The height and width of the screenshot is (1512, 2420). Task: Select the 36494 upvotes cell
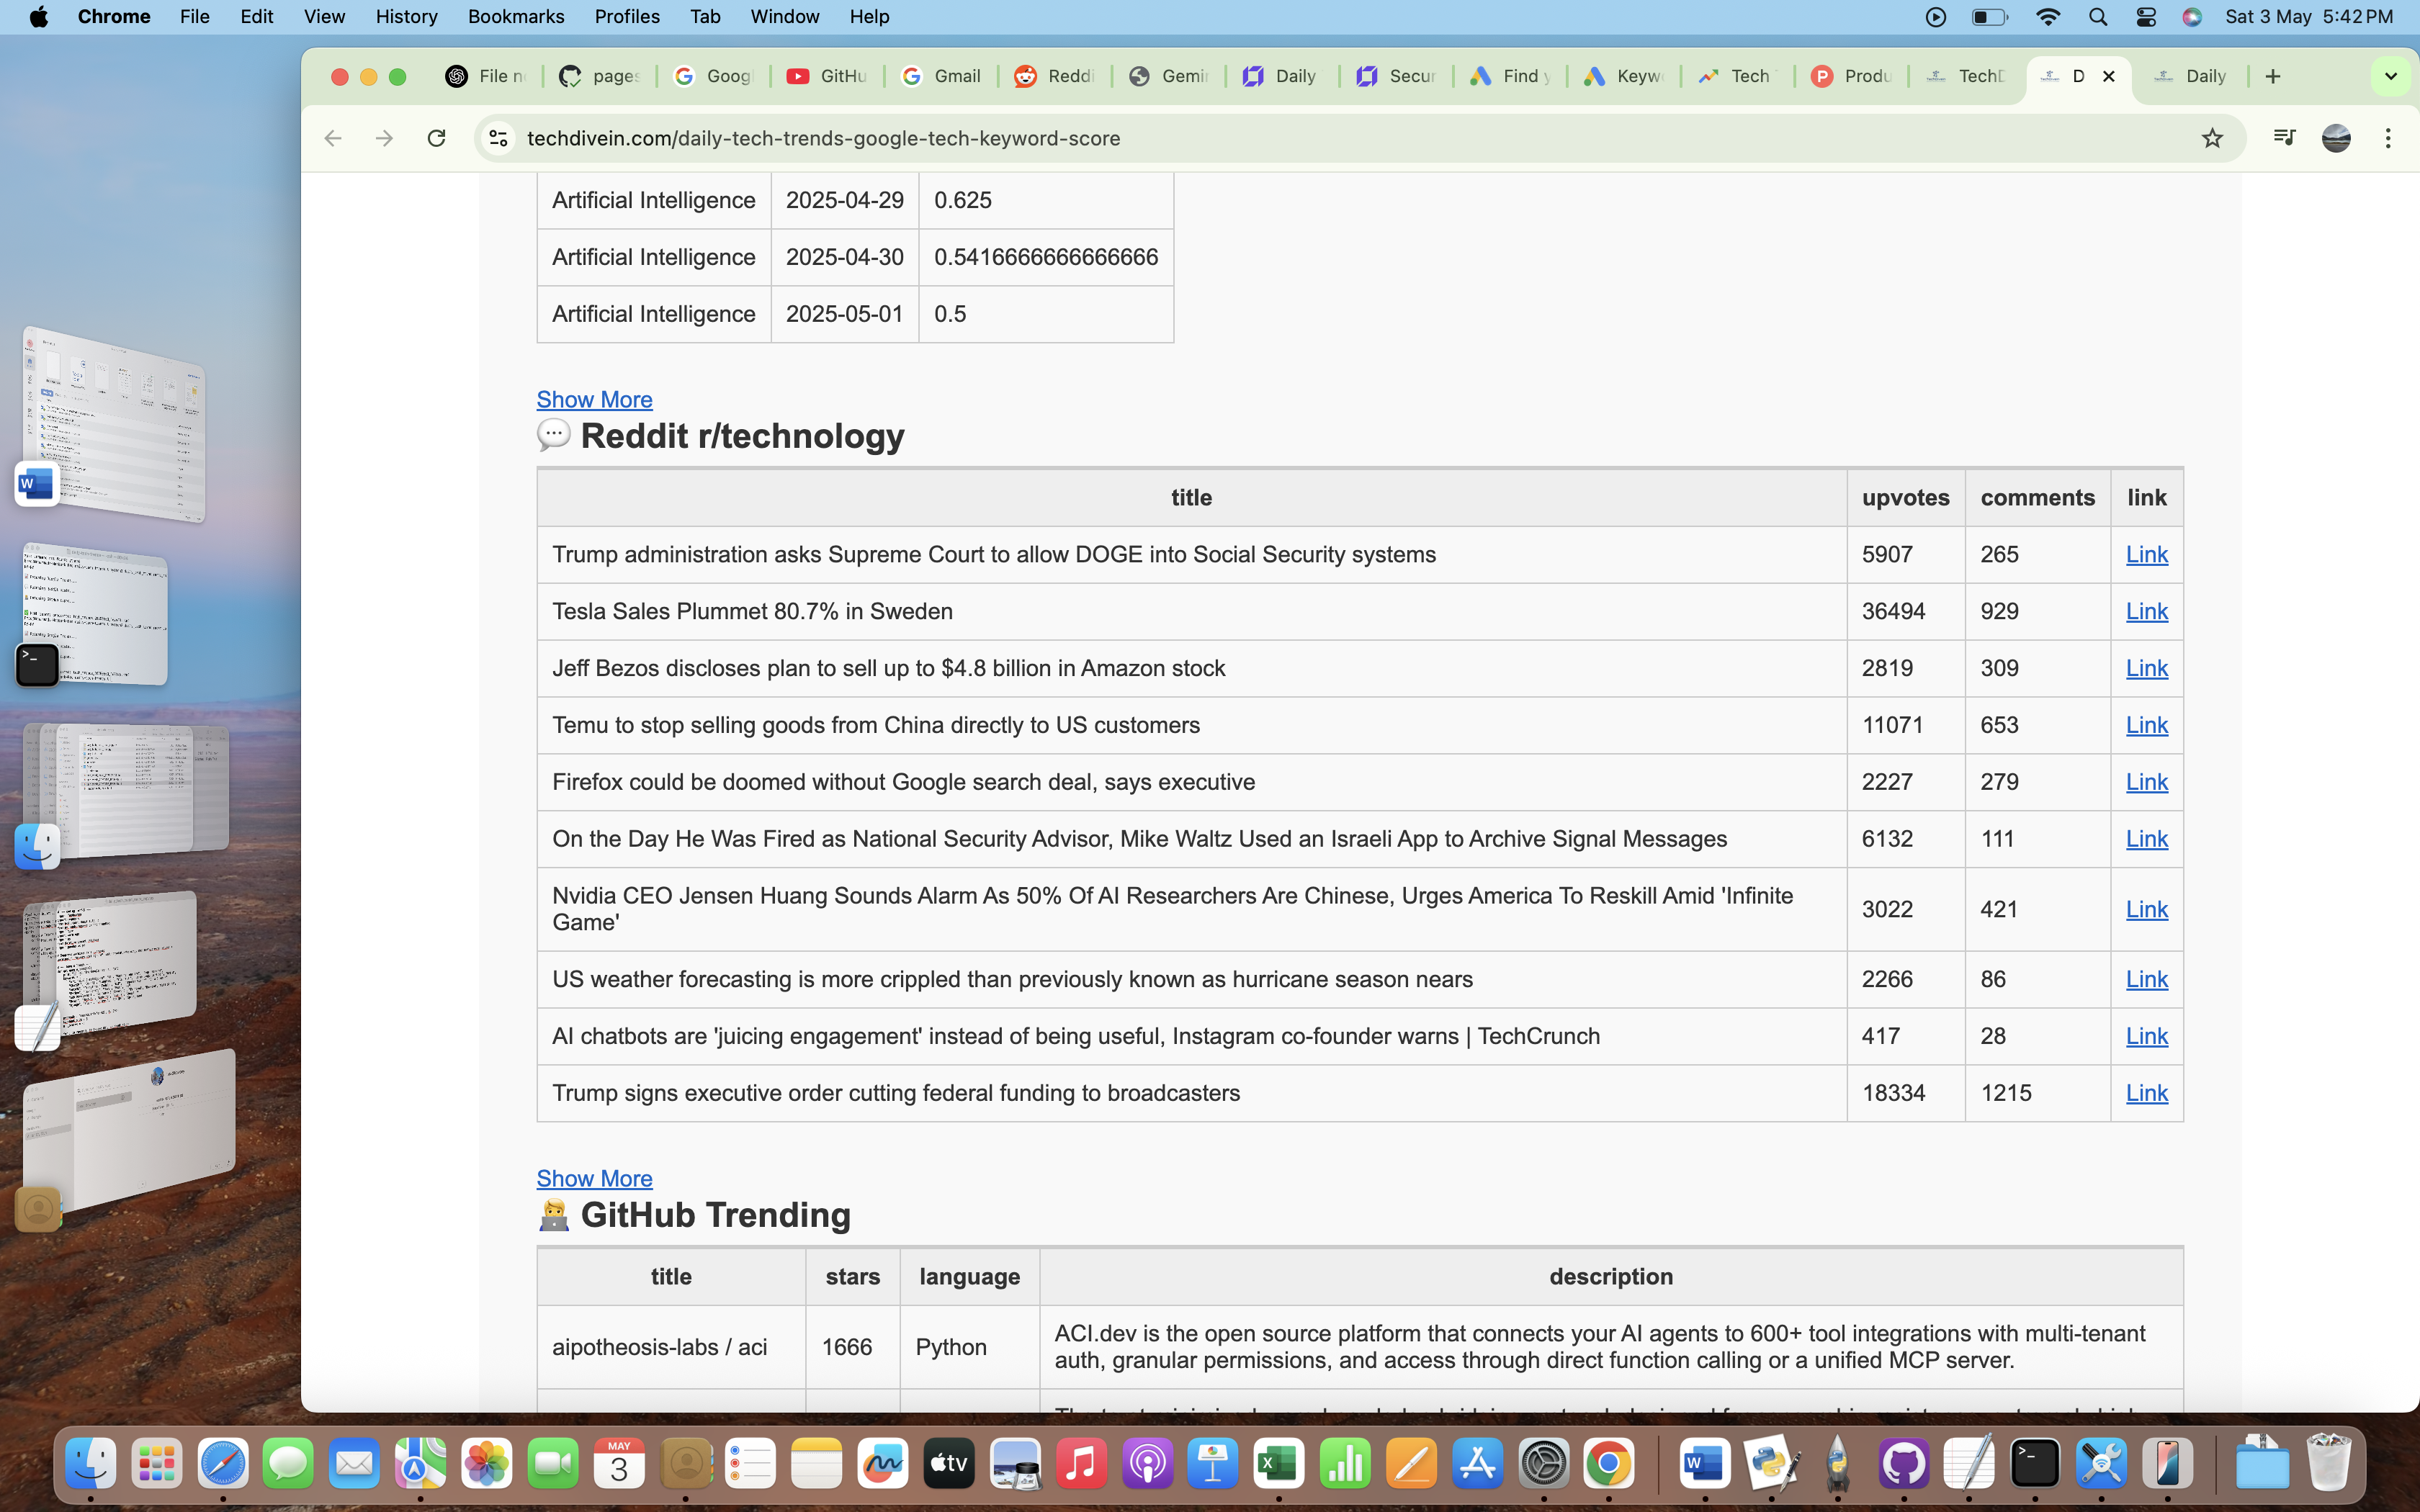[1905, 611]
